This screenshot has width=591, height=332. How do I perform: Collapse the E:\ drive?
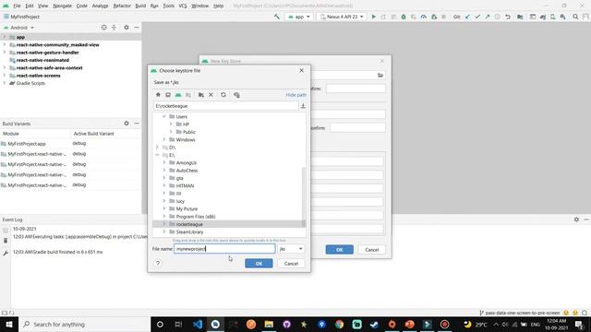point(157,155)
